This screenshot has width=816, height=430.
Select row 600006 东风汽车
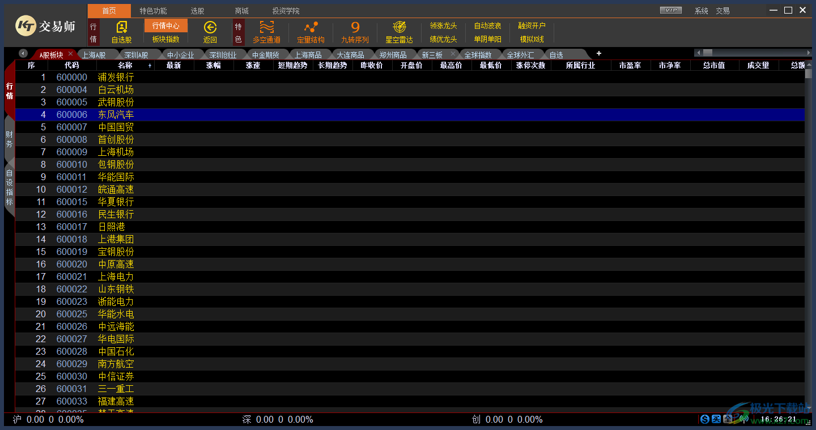(x=410, y=114)
